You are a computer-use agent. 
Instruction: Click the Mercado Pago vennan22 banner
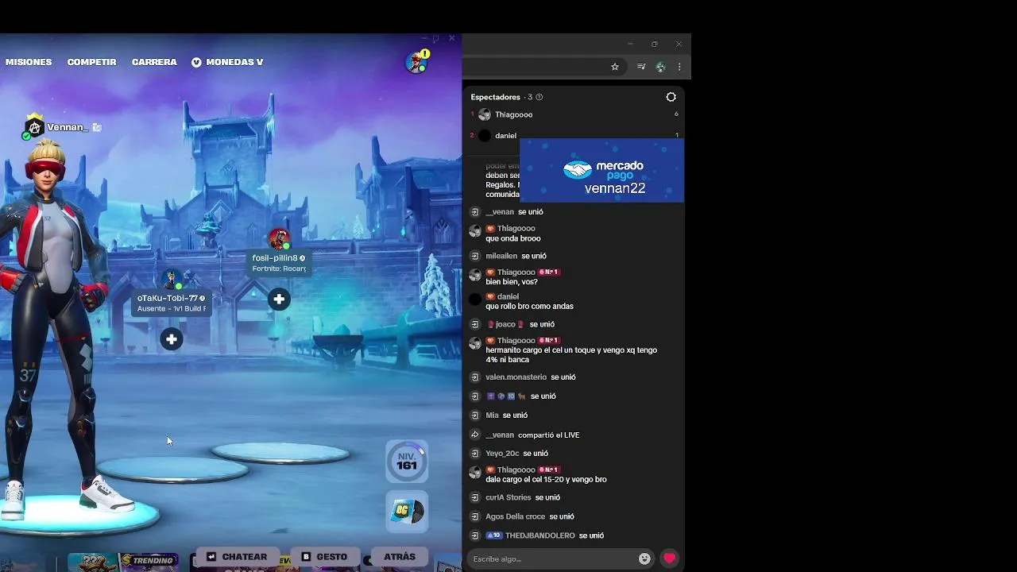[601, 171]
